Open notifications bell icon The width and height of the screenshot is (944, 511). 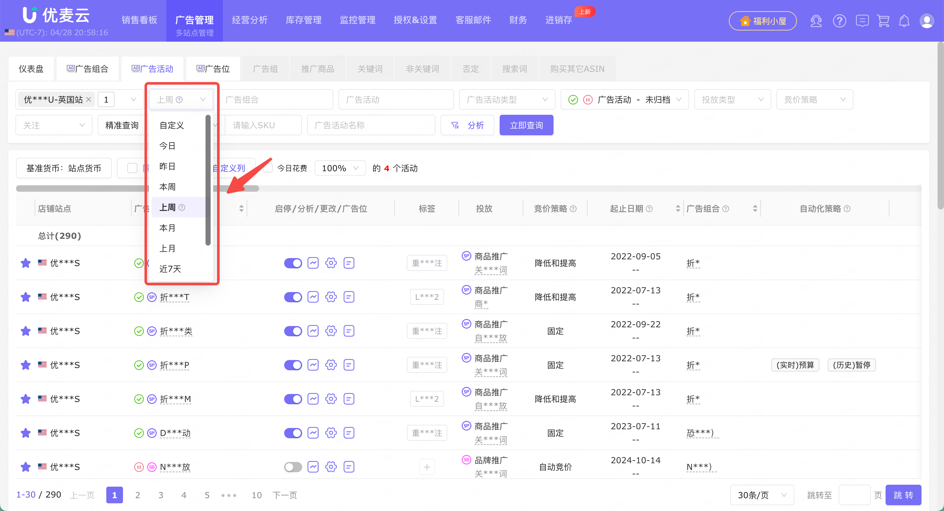tap(904, 21)
